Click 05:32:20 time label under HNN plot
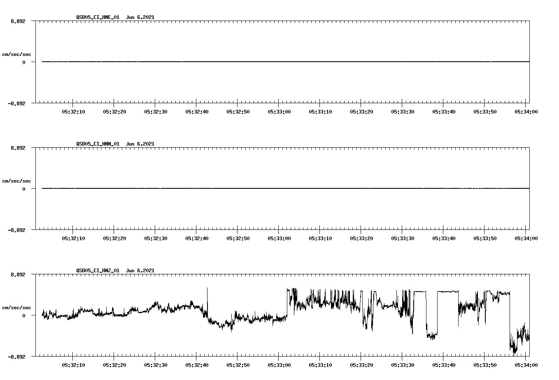Viewport: 559px width, 380px height. point(114,238)
